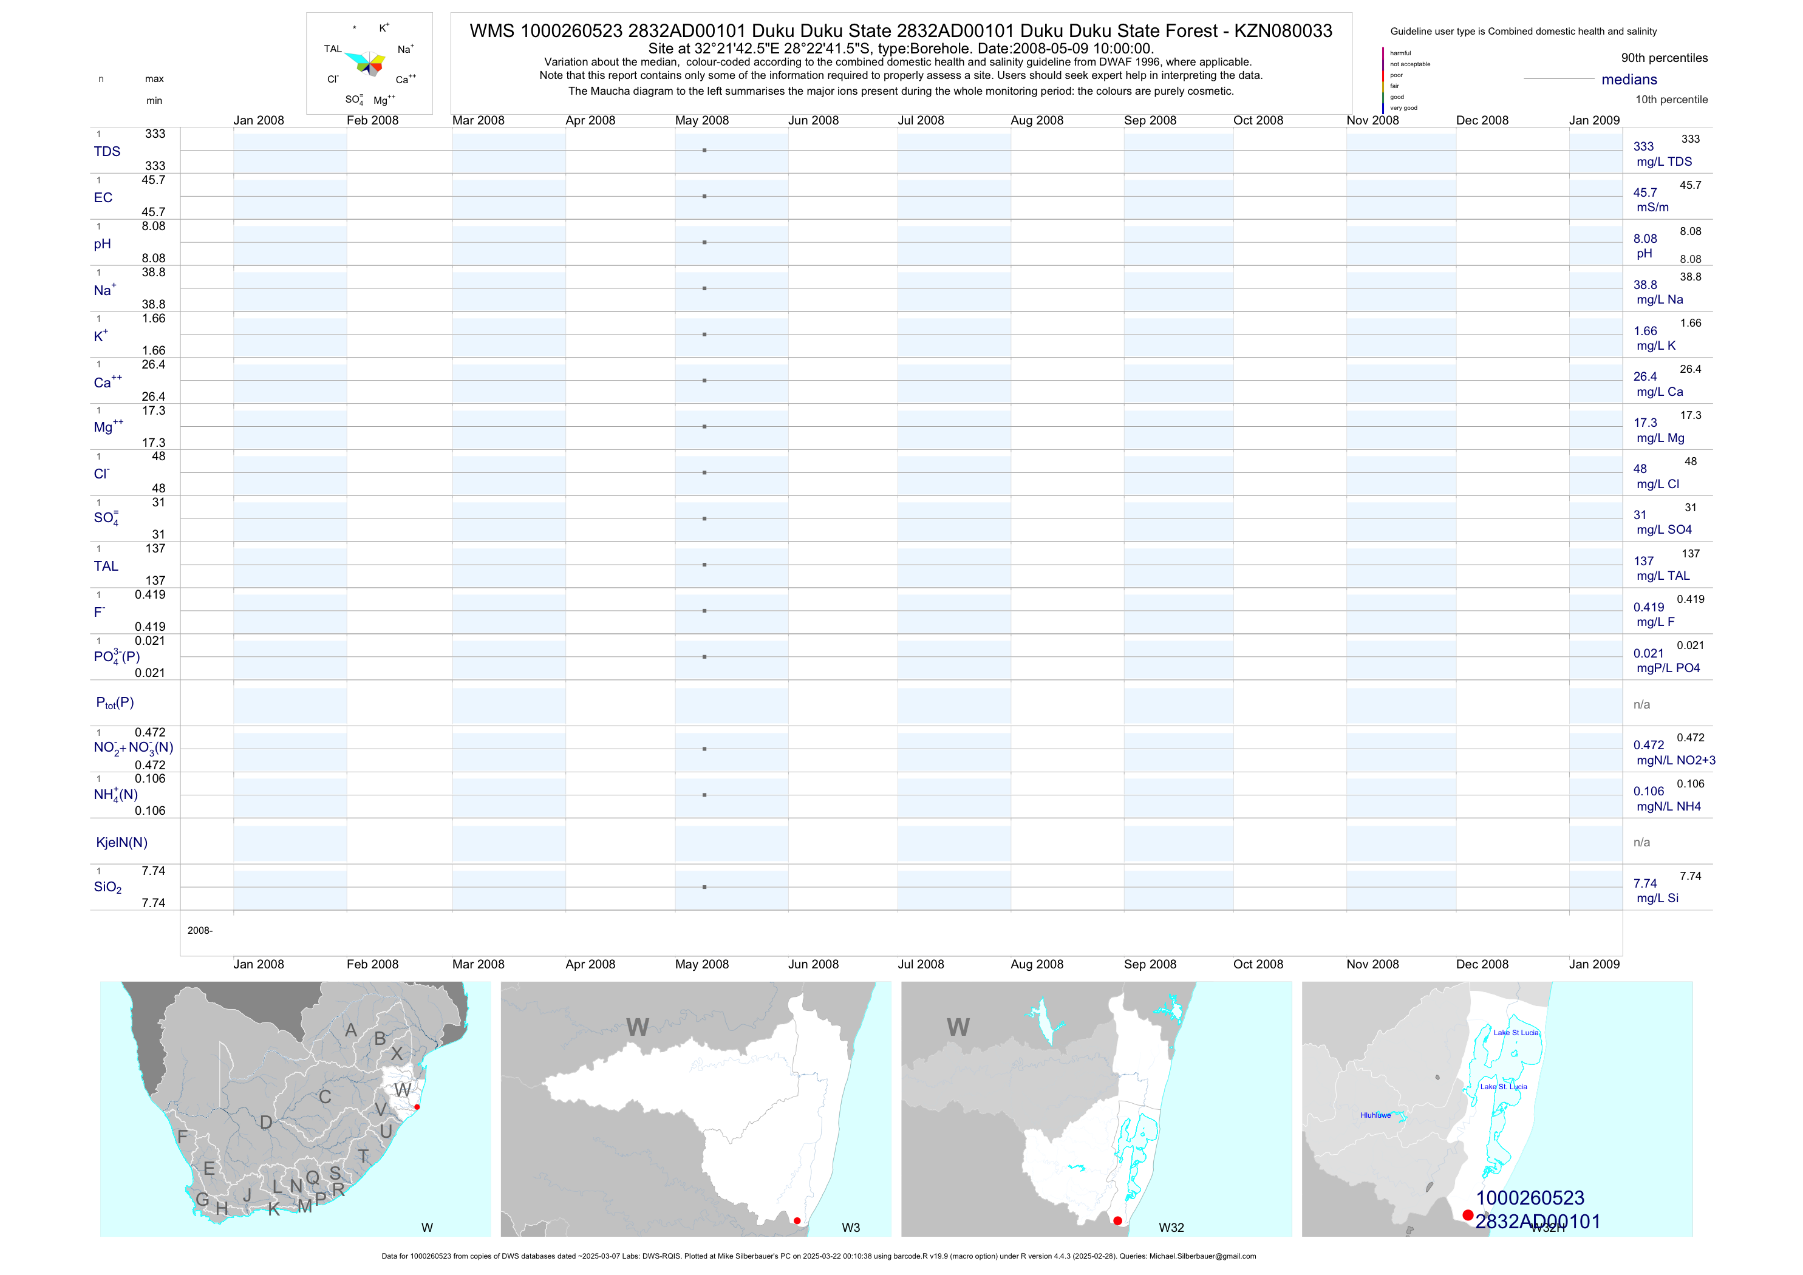Click the Michael.Silberbauer@gmail.com email in footer
This screenshot has height=1275, width=1803.
(x=1202, y=1256)
